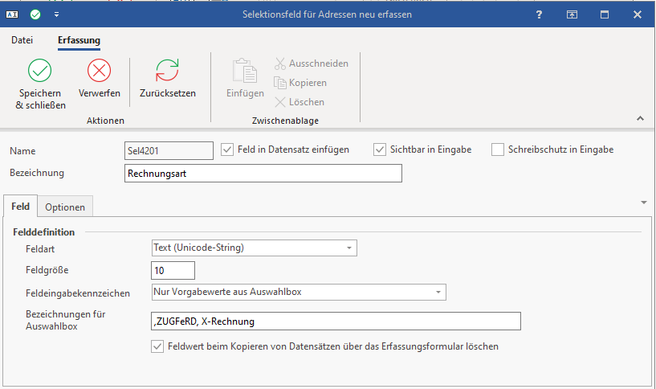Click the green Speichern & schließen checkmark icon
Viewport: 656px width, 389px height.
coord(40,71)
